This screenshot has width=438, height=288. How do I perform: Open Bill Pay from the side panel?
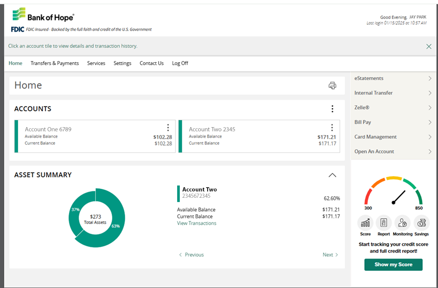(393, 122)
